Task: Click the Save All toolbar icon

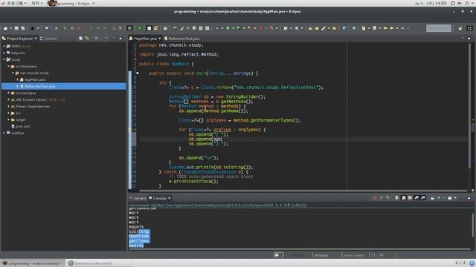Action: [x=23, y=28]
